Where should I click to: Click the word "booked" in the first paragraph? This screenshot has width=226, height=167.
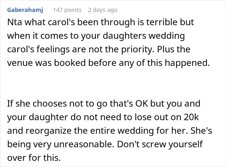pyautogui.click(x=75, y=63)
